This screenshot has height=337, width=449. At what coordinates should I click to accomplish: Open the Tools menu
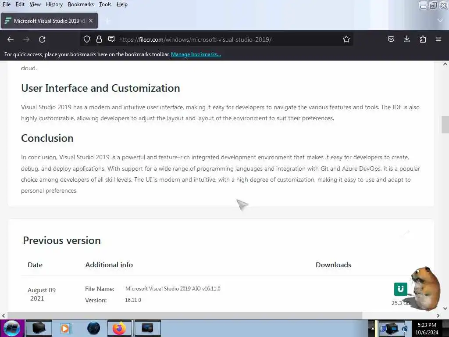pos(105,4)
